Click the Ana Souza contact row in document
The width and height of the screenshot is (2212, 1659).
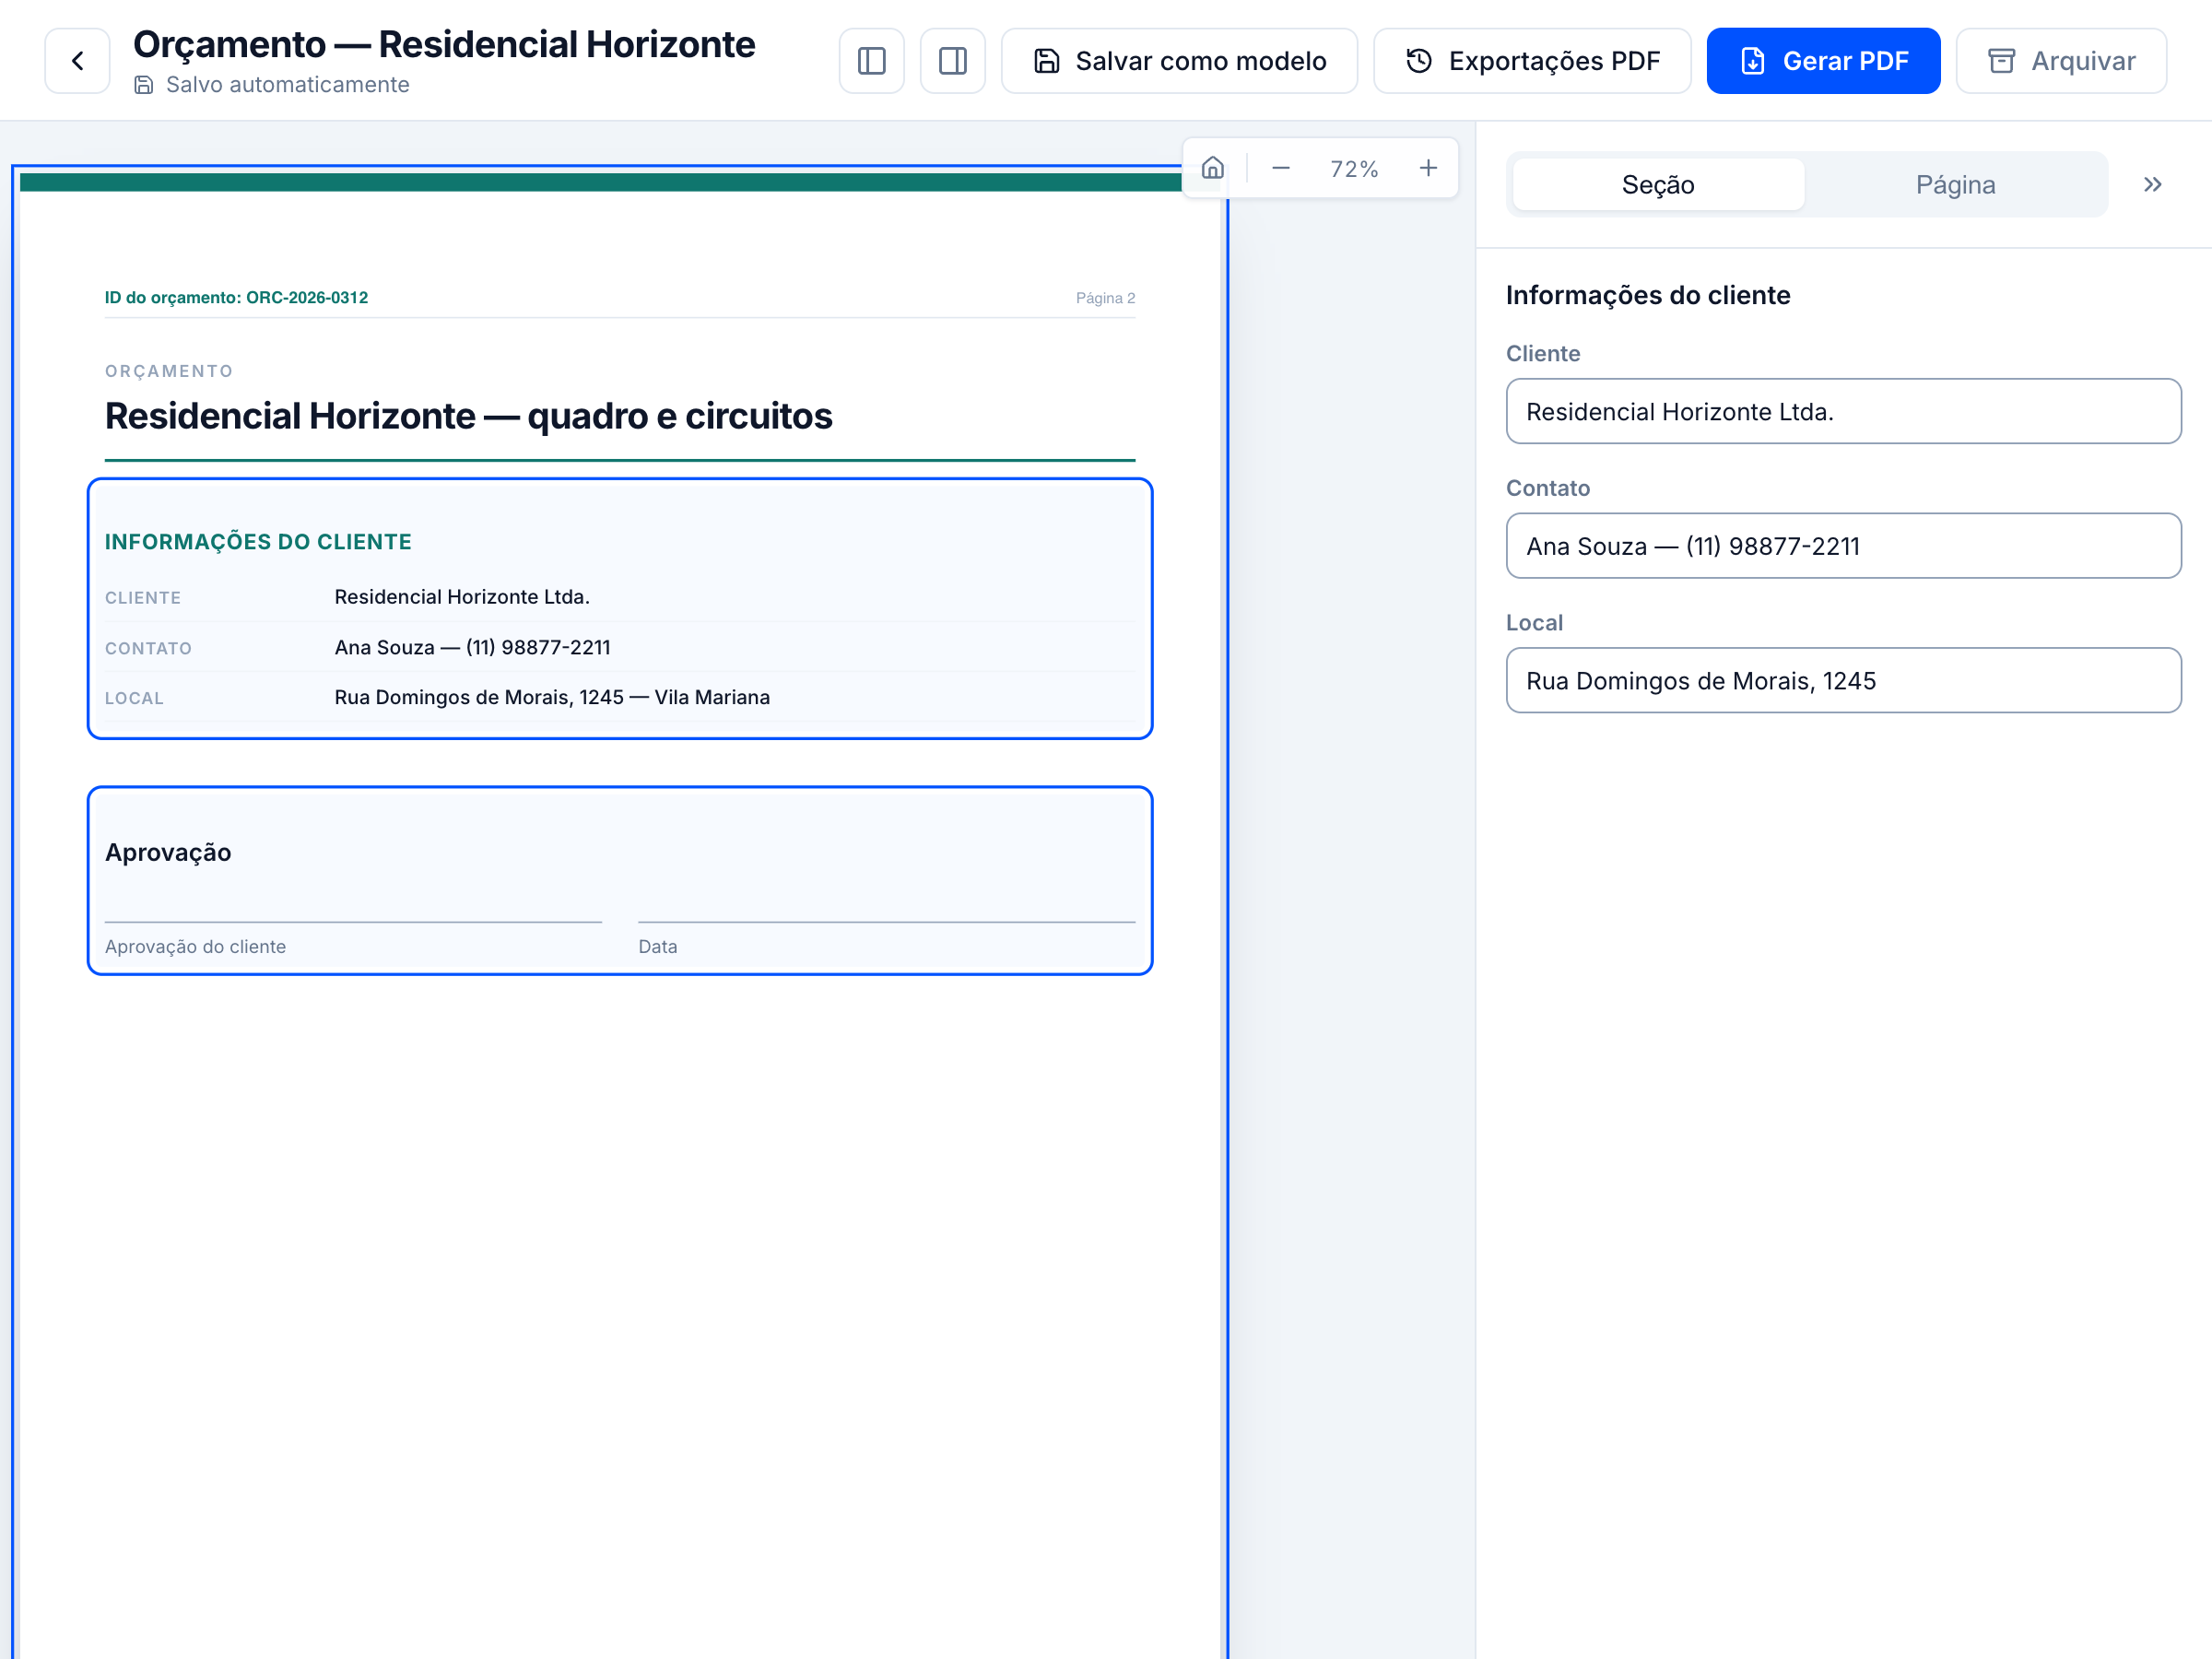pyautogui.click(x=620, y=647)
